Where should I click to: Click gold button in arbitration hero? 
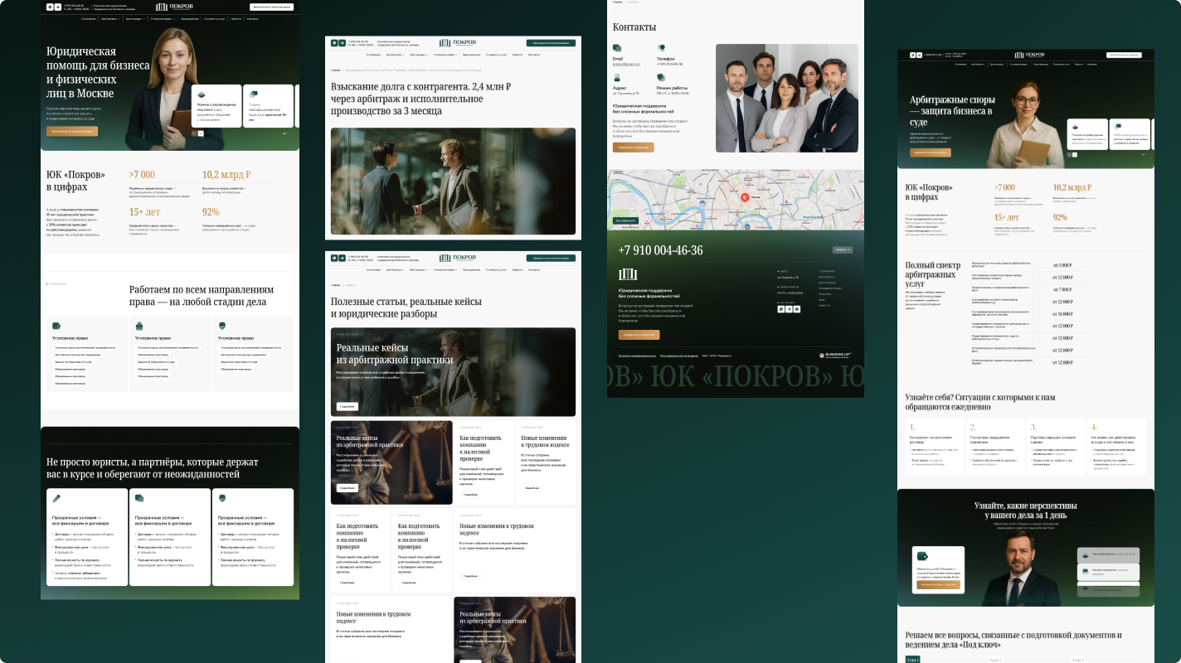[931, 152]
